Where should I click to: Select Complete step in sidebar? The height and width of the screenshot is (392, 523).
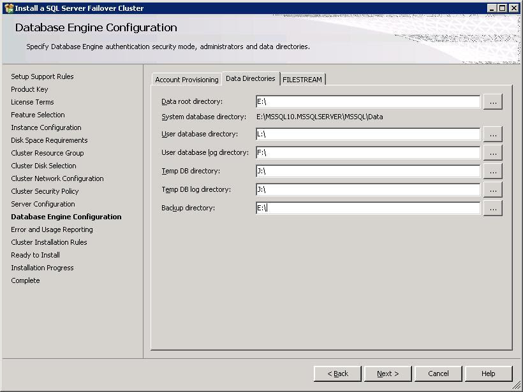pyautogui.click(x=26, y=280)
